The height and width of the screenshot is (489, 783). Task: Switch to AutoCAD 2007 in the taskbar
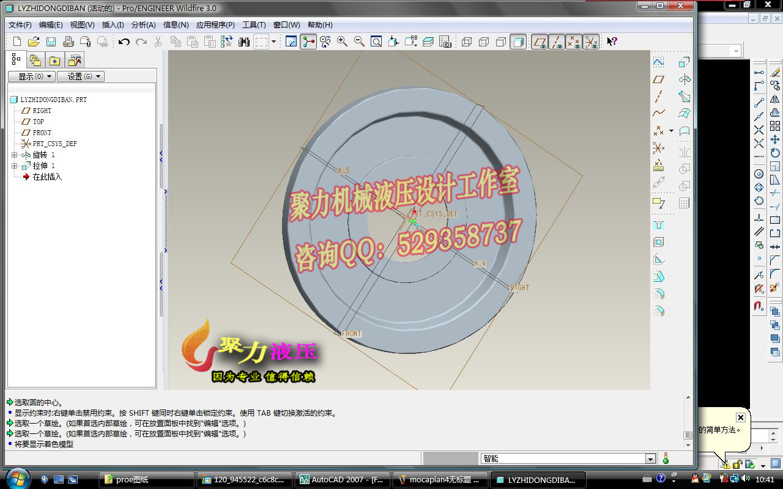tap(342, 480)
